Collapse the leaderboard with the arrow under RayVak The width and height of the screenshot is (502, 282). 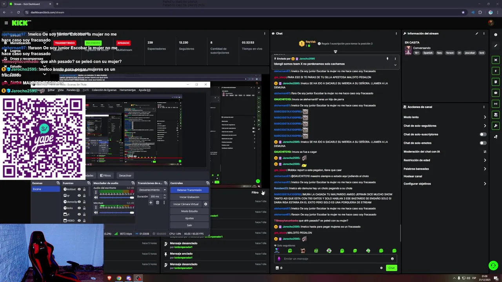(335, 51)
